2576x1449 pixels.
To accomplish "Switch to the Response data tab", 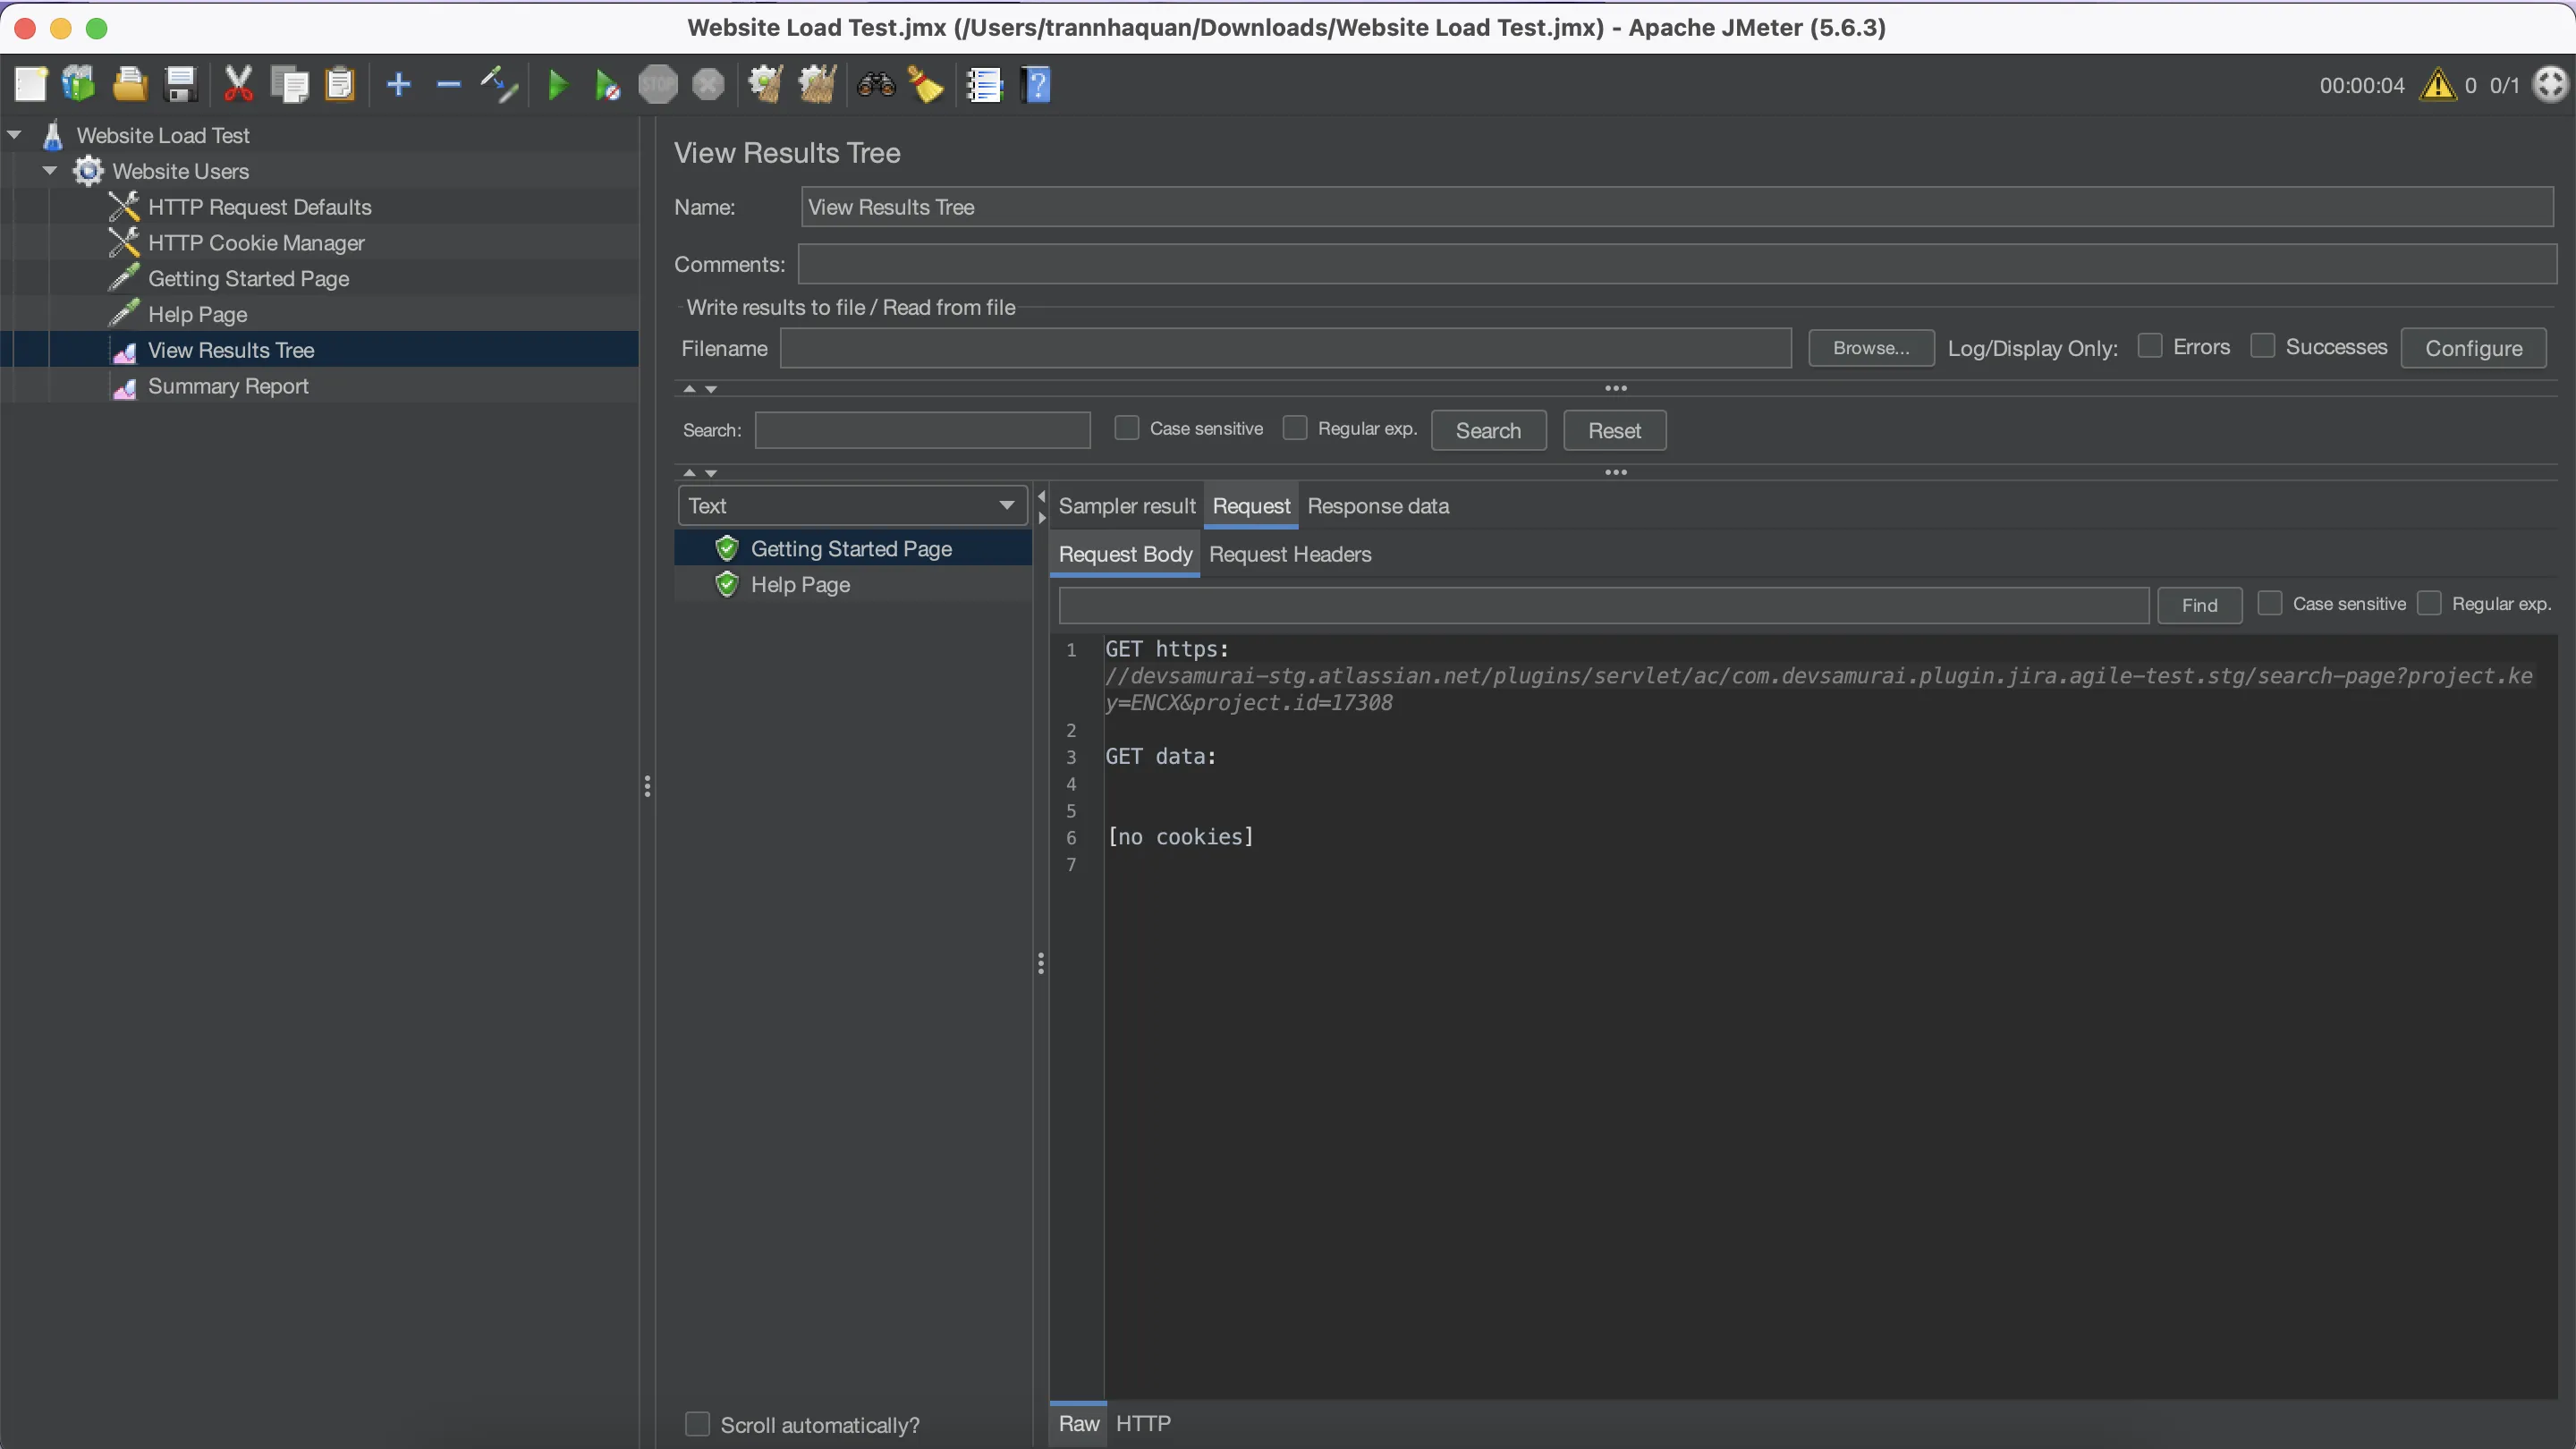I will [1377, 506].
